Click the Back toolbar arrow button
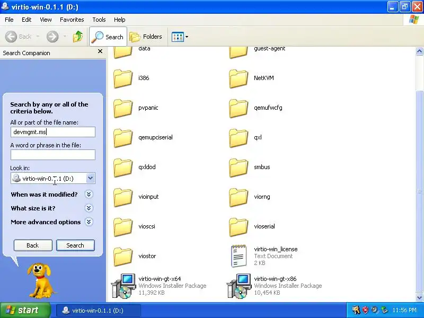 pos(19,37)
